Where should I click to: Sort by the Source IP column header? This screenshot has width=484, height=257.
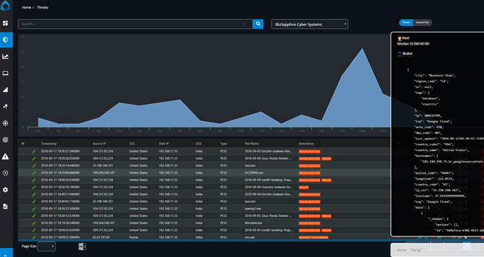99,143
